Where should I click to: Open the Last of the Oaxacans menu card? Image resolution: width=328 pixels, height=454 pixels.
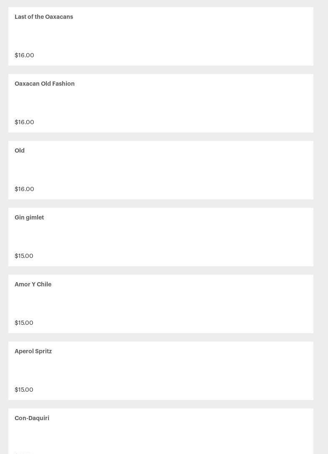[161, 36]
